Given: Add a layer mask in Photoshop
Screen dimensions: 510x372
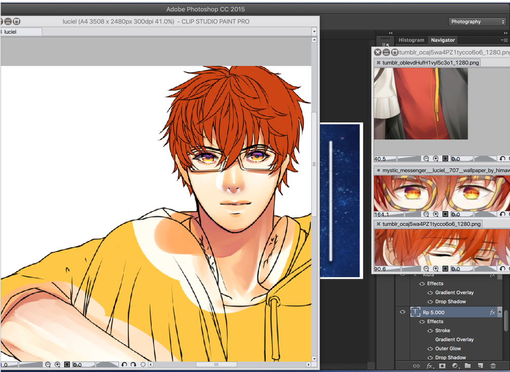Looking at the screenshot, I should point(442,365).
